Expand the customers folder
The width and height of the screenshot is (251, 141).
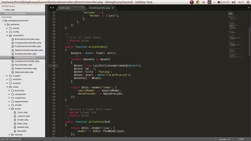coord(9,98)
